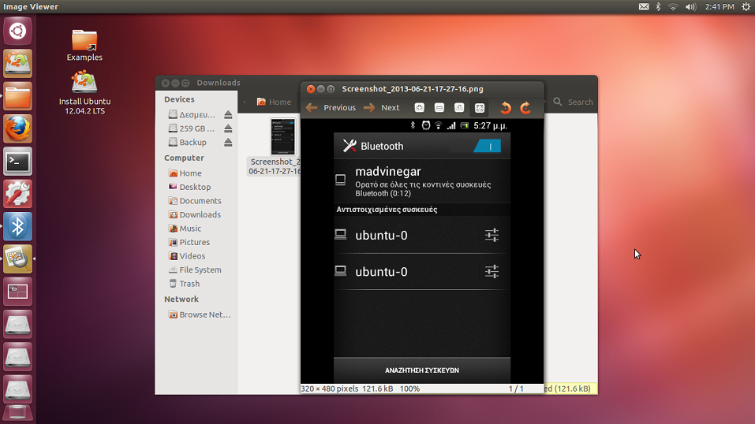This screenshot has height=424, width=755.
Task: Rotate the image clockwise
Action: point(525,108)
